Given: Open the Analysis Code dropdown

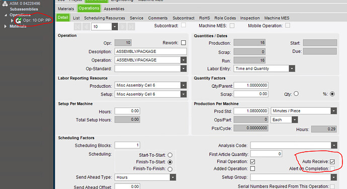Looking at the screenshot, I should (334, 146).
